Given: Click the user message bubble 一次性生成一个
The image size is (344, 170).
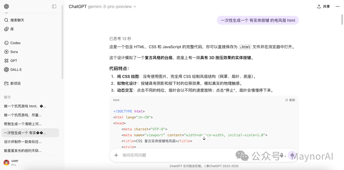Looking at the screenshot, I should point(258,20).
